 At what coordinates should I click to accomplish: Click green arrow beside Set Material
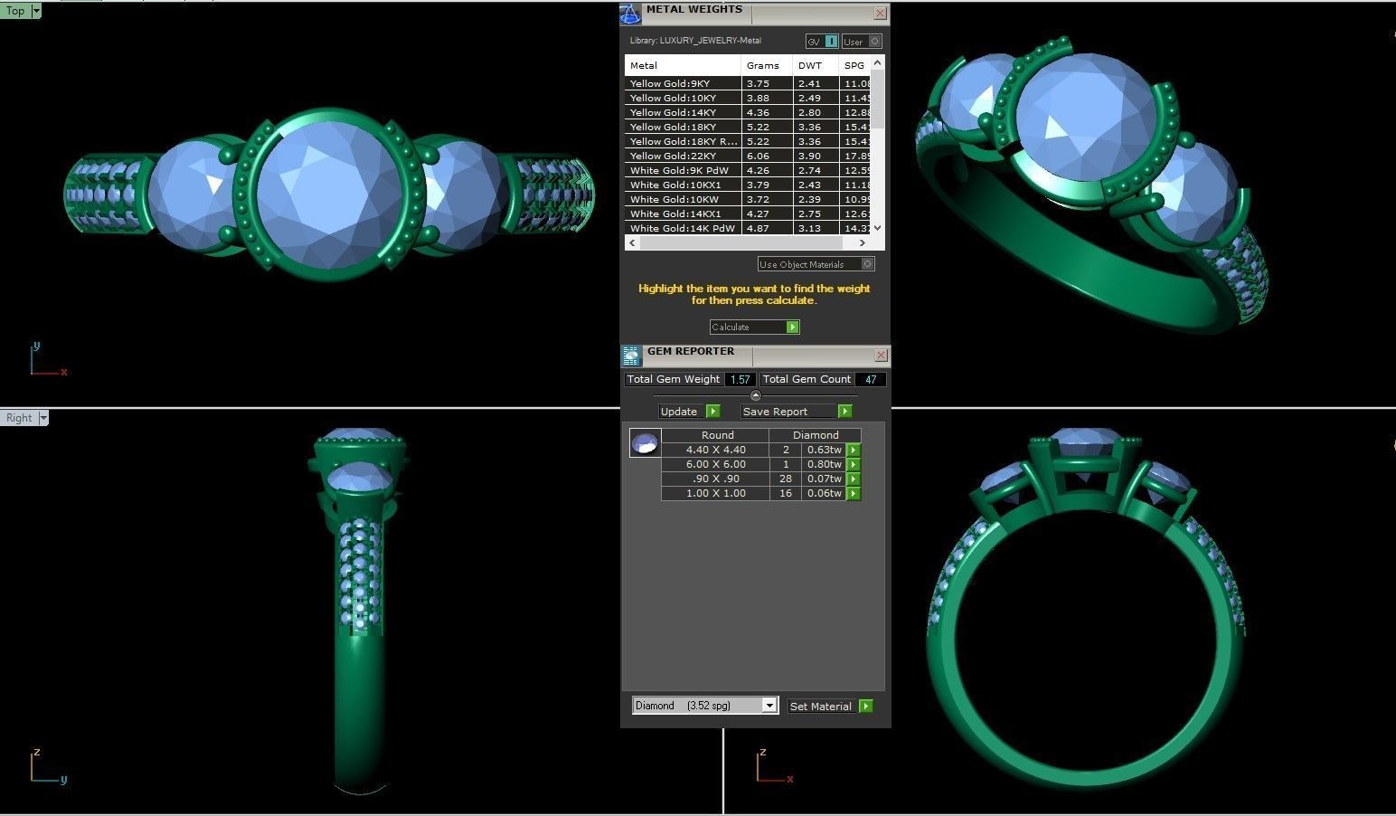(x=866, y=706)
